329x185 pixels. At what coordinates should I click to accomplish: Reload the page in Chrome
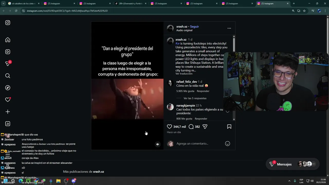tap(16, 11)
